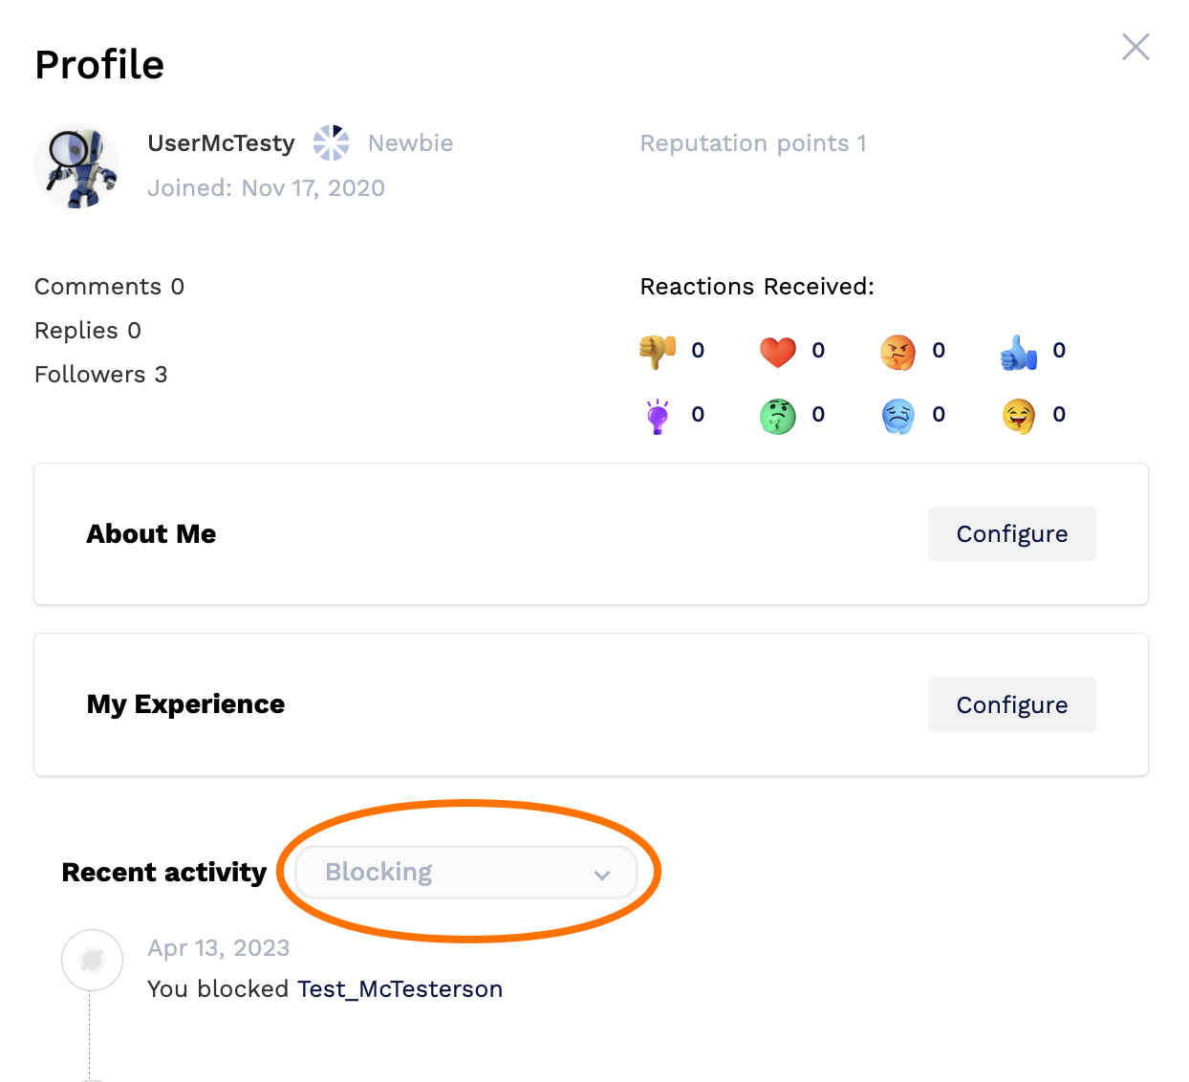Click the sad blue face reaction icon
Screen dimensions: 1189x1082
pyautogui.click(x=898, y=415)
